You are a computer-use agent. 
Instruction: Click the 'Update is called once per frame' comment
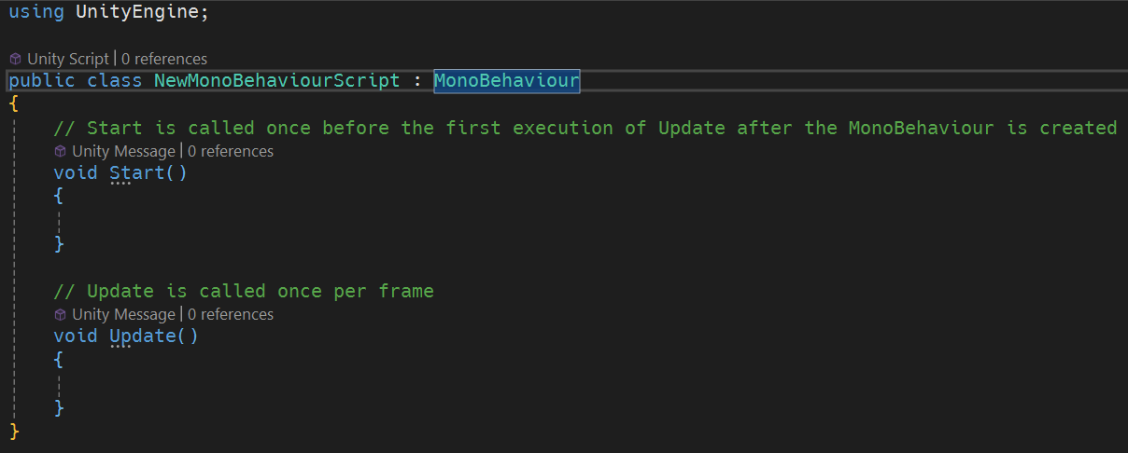[244, 291]
